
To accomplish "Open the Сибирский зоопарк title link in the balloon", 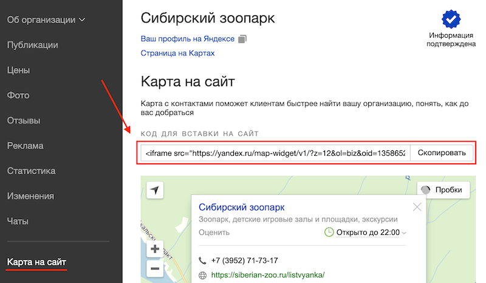I will point(241,207).
